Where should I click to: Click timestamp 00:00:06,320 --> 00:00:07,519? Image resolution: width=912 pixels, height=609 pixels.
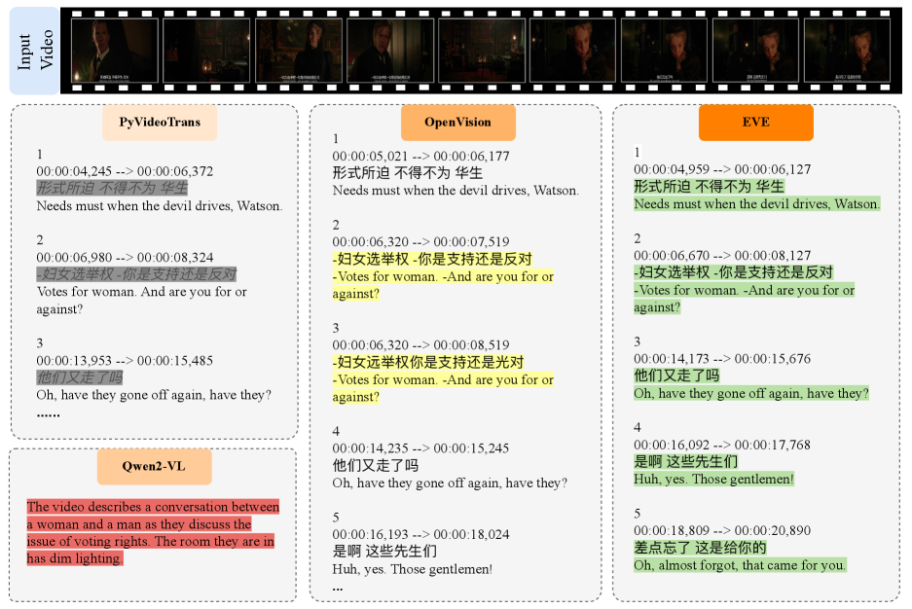pos(420,242)
